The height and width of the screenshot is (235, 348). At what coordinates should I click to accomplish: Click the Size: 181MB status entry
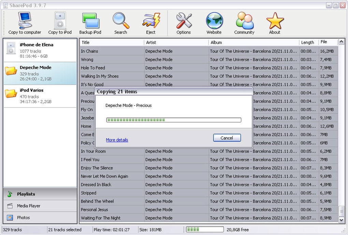click(x=150, y=230)
